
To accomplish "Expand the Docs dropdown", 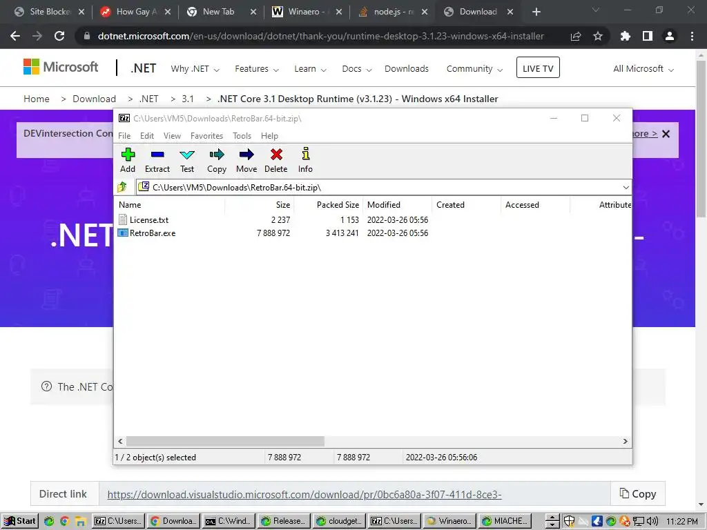I will [x=357, y=69].
